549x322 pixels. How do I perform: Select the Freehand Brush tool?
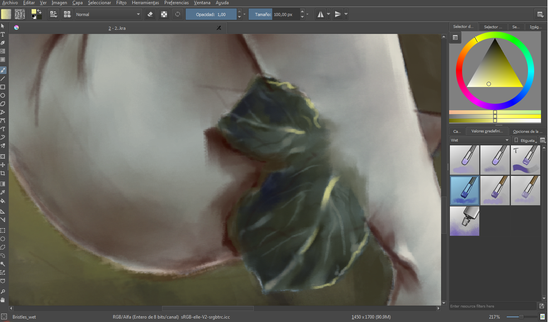[3, 70]
